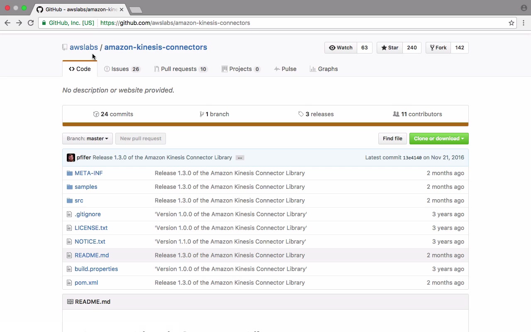Open the Pull requests tab
This screenshot has height=332, width=531.
(x=180, y=69)
